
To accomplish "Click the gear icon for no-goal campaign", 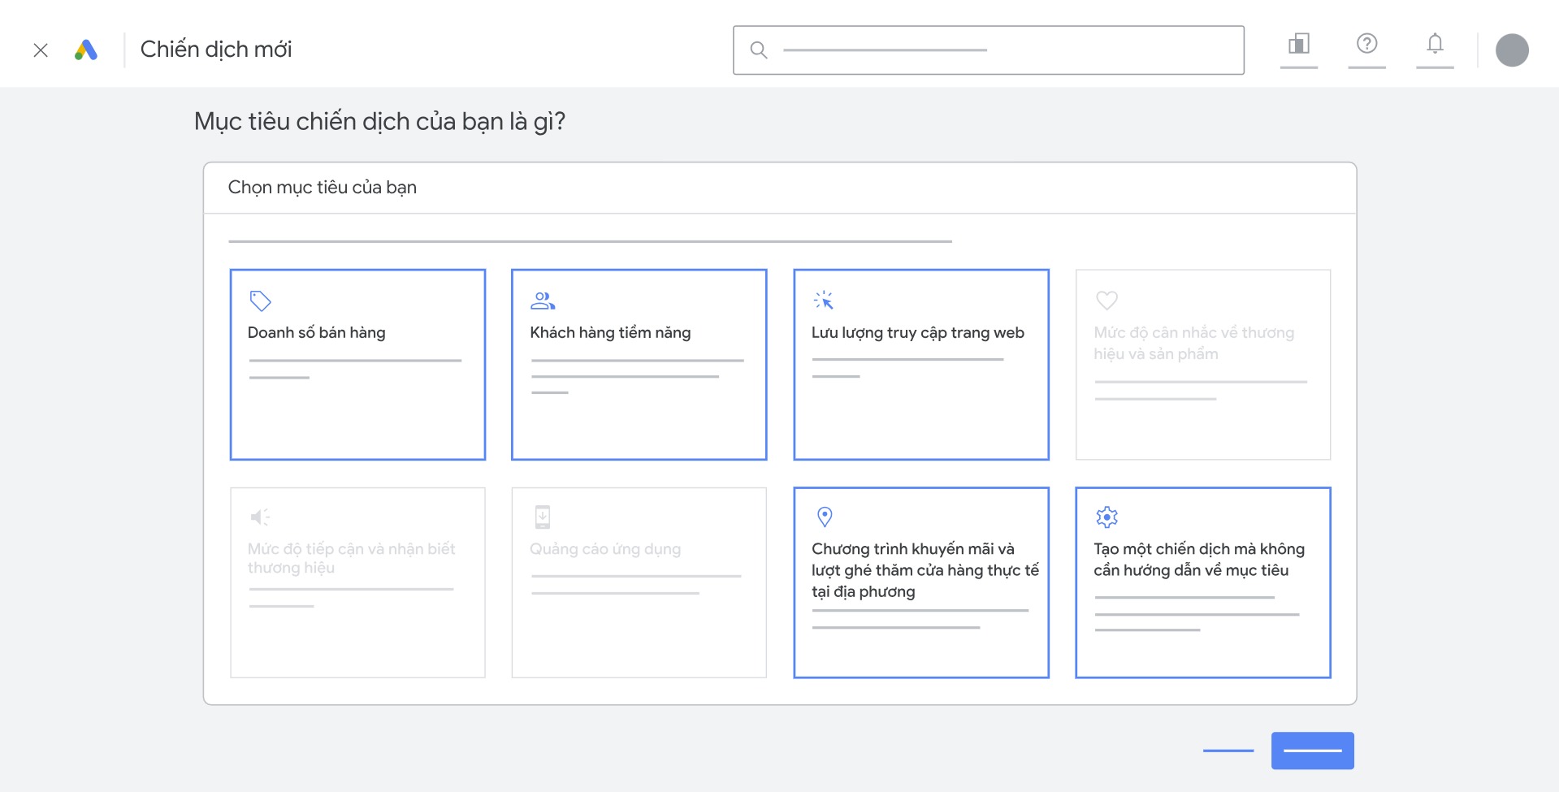I will [x=1106, y=517].
